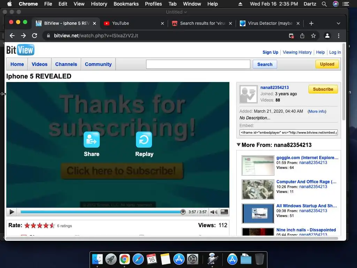Open the Apple menu
This screenshot has width=357, height=268.
click(9, 4)
